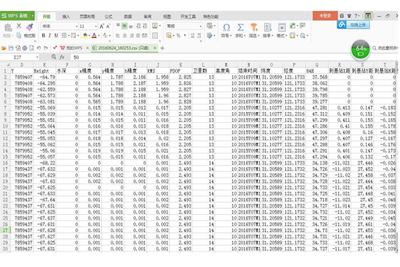Click the font color red A swatch
The width and height of the screenshot is (400, 267).
pos(94,35)
